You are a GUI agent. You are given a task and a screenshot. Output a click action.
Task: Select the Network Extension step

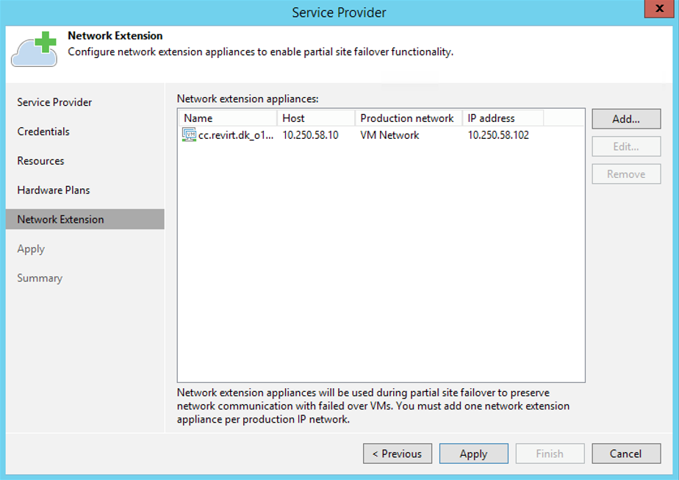coord(85,219)
